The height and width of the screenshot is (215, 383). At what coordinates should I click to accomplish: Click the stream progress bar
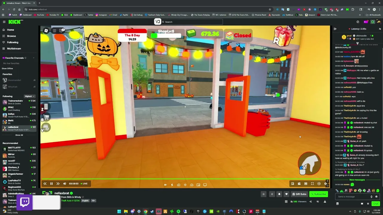pyautogui.click(x=185, y=179)
